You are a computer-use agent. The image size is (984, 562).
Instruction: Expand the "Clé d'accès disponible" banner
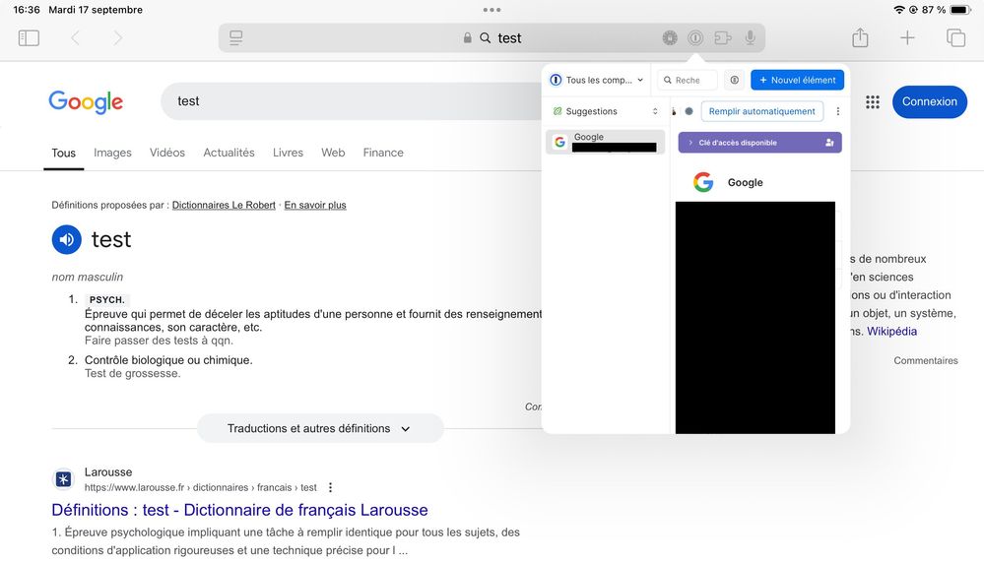click(x=759, y=143)
